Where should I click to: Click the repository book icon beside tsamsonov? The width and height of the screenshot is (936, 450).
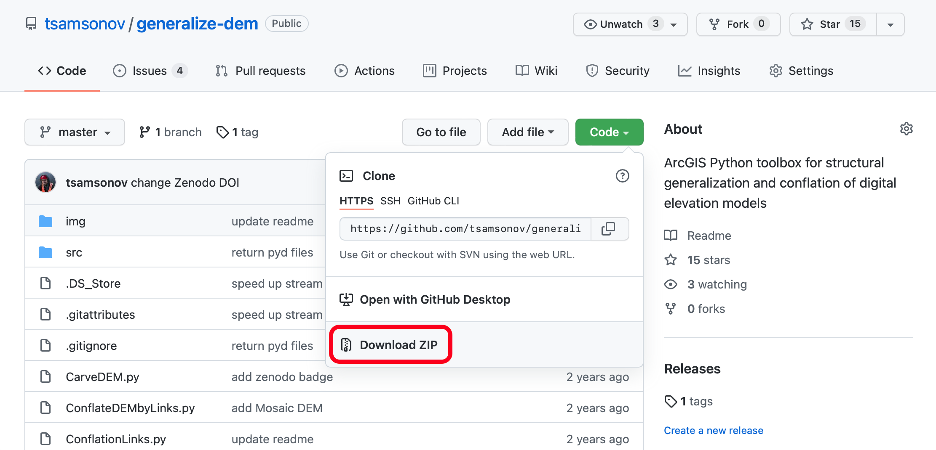[x=31, y=24]
